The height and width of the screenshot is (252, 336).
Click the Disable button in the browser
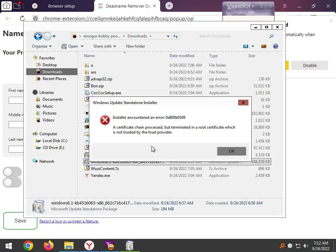(x=309, y=65)
